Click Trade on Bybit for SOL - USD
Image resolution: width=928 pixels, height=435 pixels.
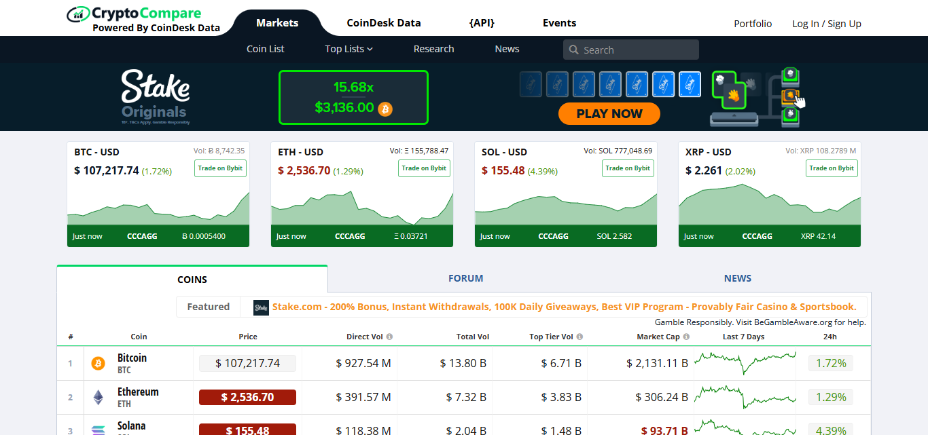[628, 168]
